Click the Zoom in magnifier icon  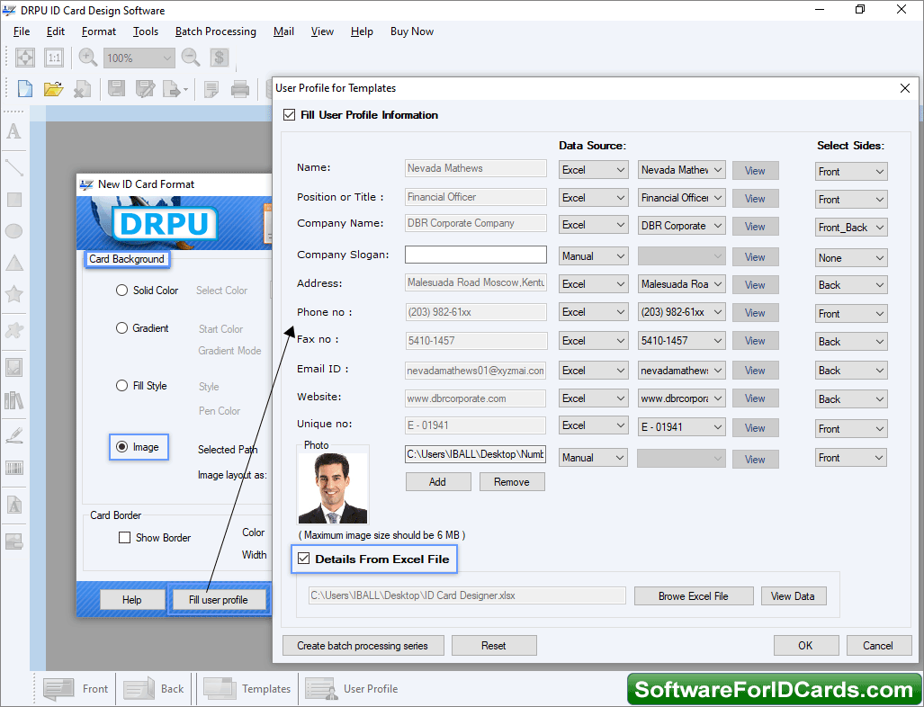[x=88, y=58]
